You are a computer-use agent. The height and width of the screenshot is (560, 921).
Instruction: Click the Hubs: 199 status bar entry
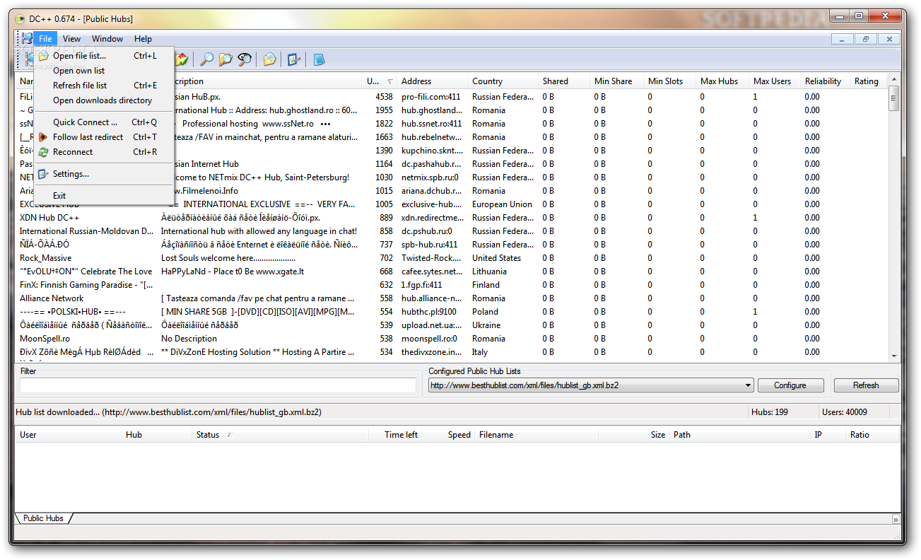(x=770, y=412)
